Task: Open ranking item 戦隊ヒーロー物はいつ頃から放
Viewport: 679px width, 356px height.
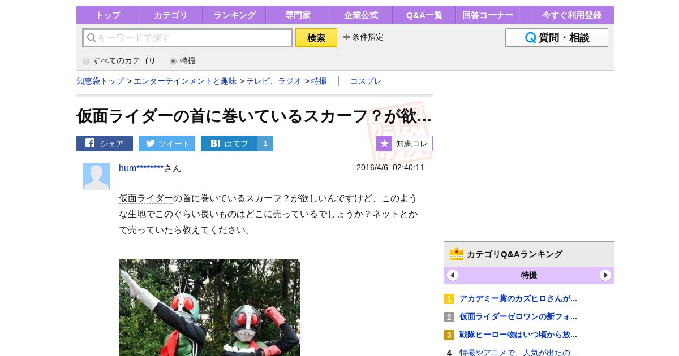Action: (518, 335)
